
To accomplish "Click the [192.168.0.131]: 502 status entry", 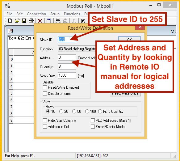I will (x=93, y=156).
